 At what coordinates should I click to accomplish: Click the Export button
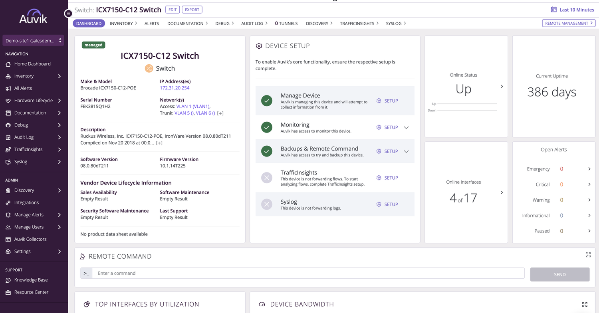coord(192,10)
